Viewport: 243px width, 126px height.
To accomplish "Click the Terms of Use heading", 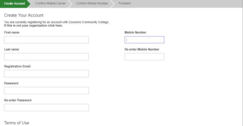I will coord(17,123).
